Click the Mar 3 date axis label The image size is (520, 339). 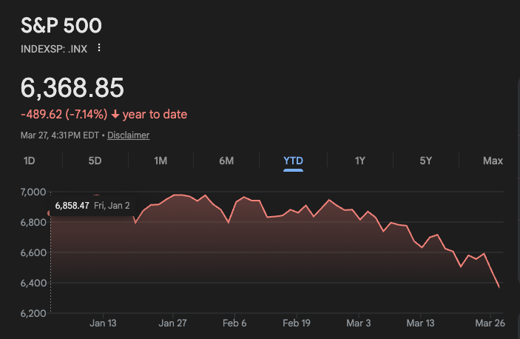click(359, 323)
